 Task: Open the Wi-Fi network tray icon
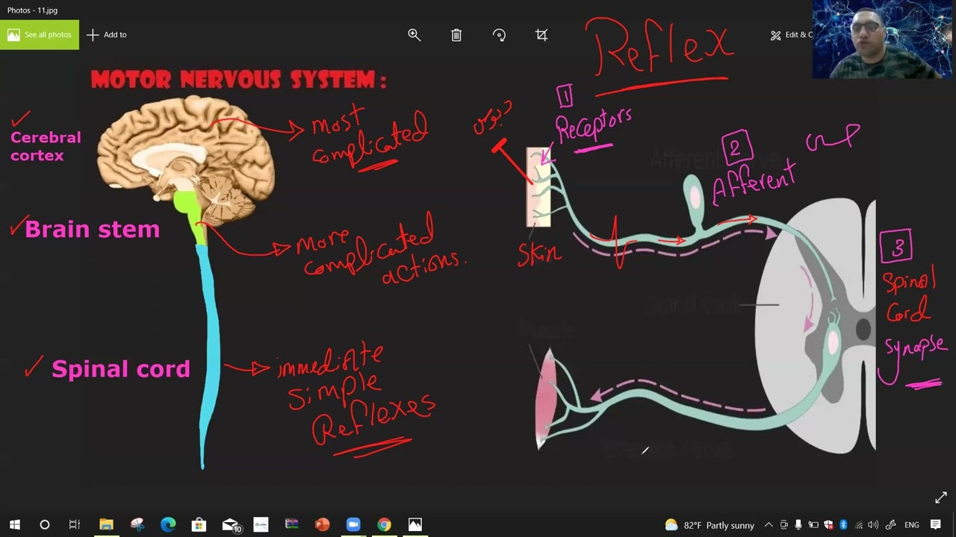(x=859, y=525)
